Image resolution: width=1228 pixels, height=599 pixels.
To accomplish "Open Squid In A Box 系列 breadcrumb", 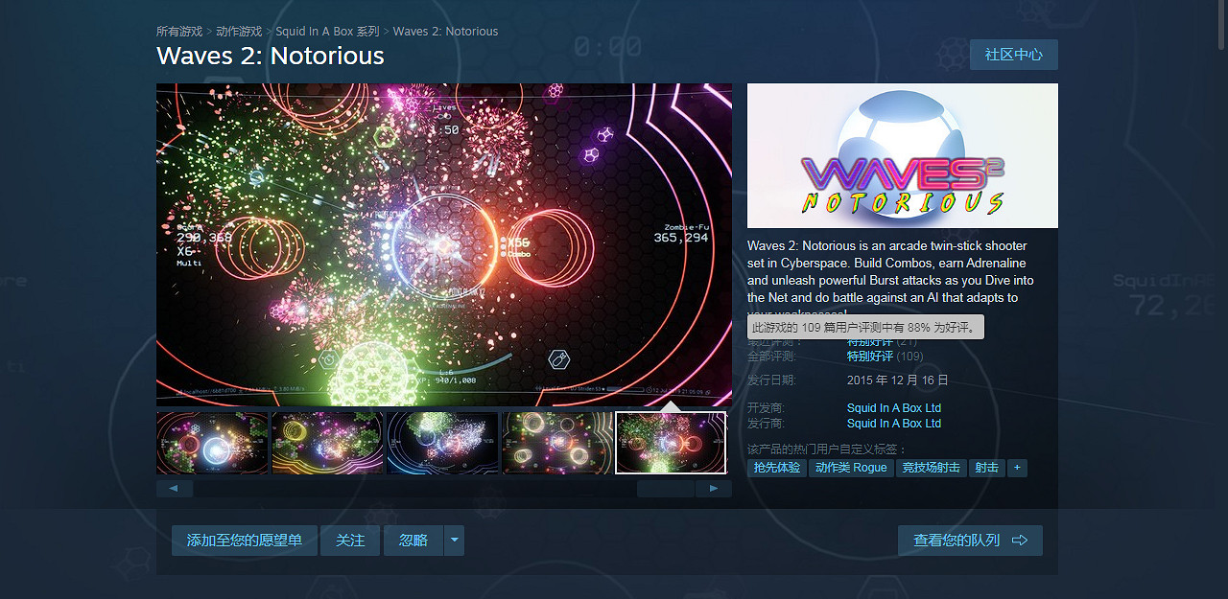I will [x=327, y=32].
